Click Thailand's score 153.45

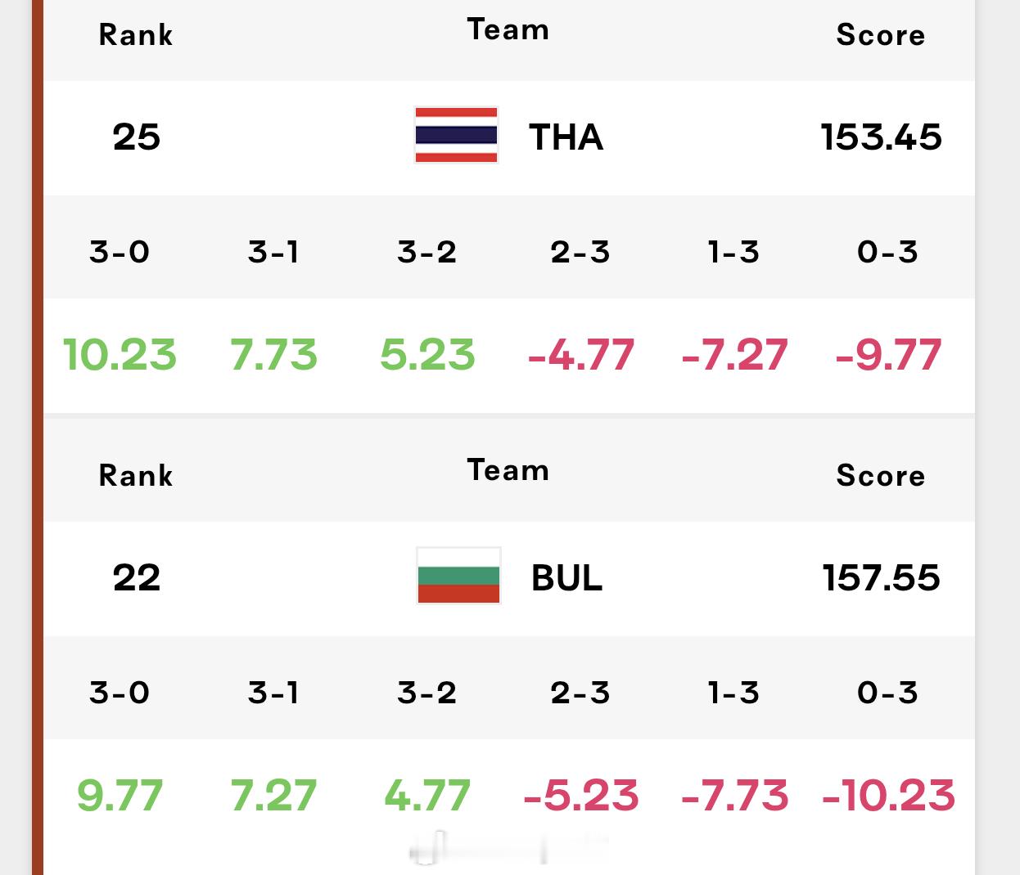click(882, 137)
